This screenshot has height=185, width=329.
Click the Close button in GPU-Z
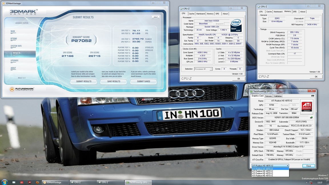pos(308,166)
